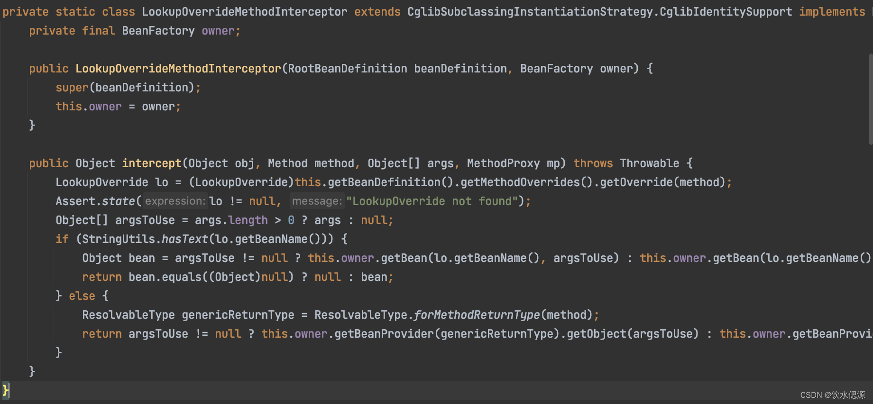Click the 'else' keyword
This screenshot has height=404, width=873.
click(x=82, y=296)
